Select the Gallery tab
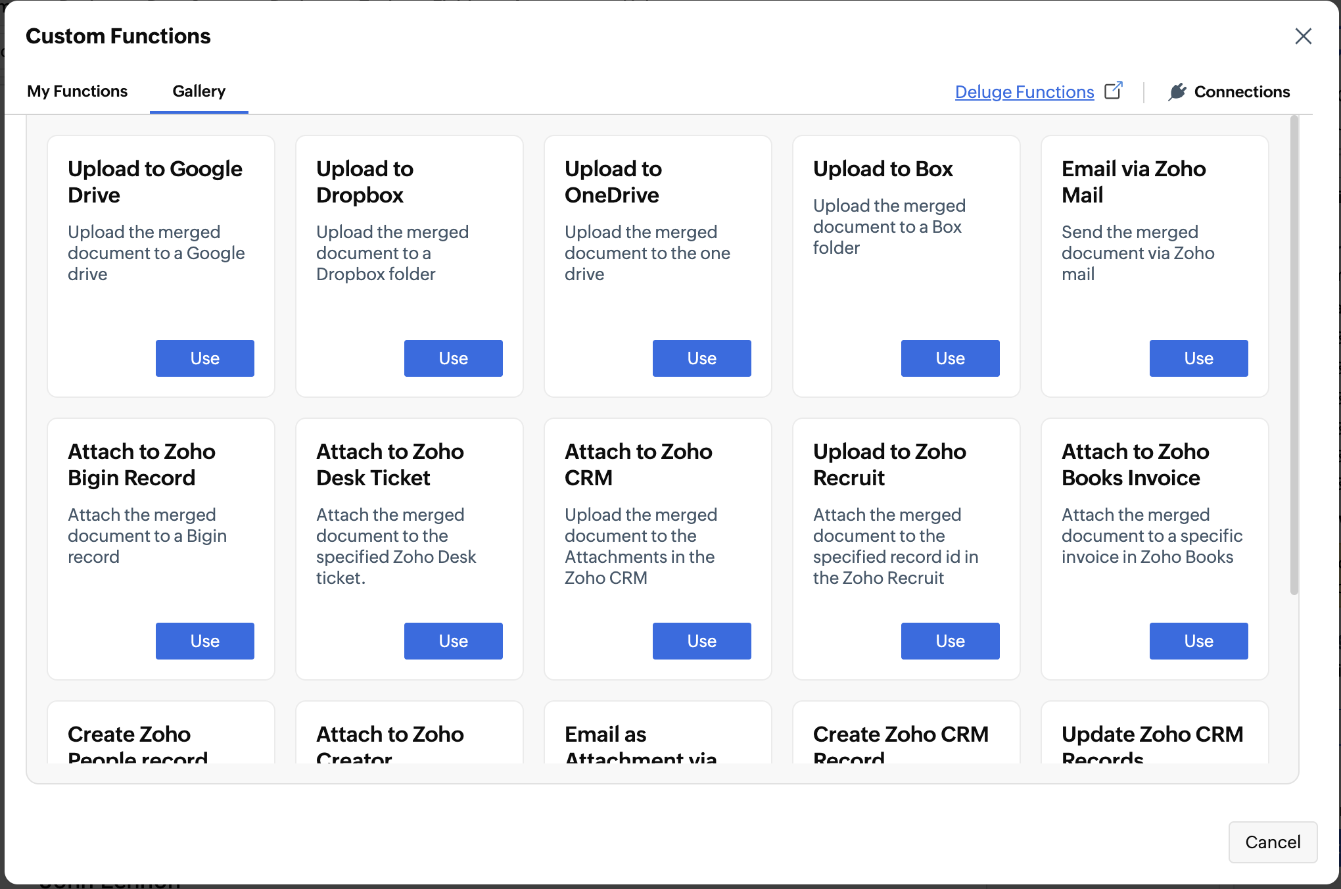Image resolution: width=1341 pixels, height=889 pixels. pos(199,91)
